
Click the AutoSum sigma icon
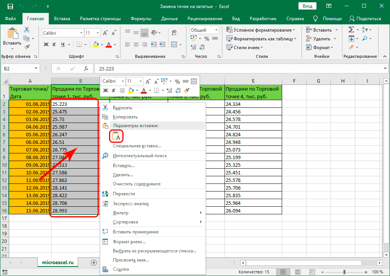(351, 30)
